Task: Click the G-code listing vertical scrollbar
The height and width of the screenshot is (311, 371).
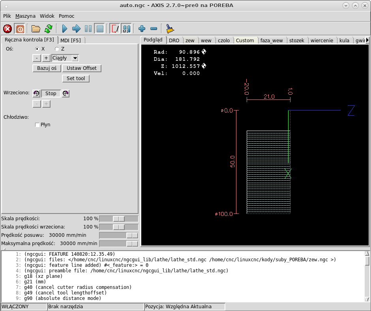Action: tap(367, 260)
